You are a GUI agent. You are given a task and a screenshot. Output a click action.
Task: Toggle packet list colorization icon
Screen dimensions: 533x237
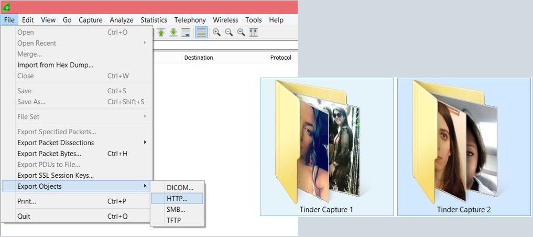point(202,33)
